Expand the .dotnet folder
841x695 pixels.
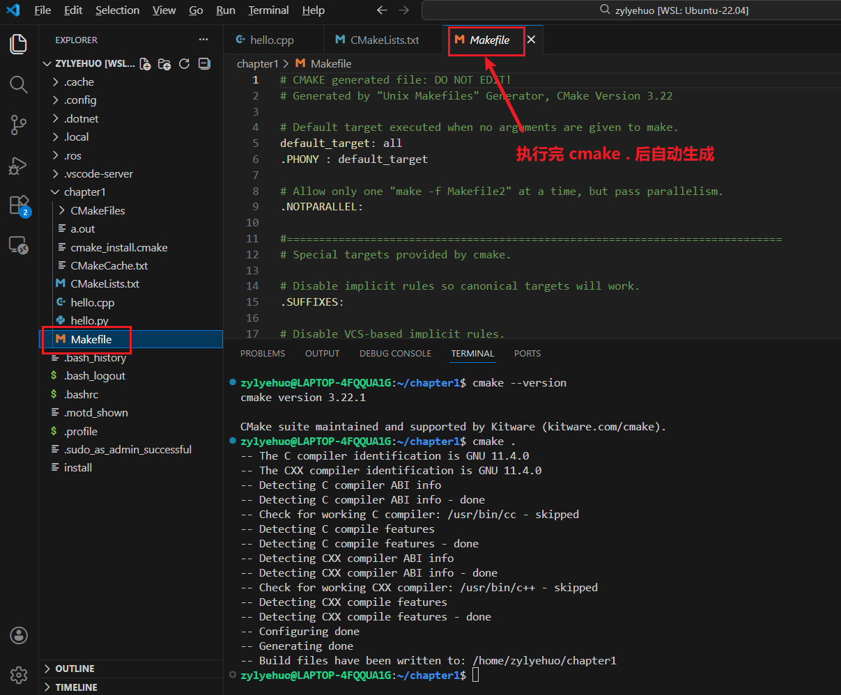pyautogui.click(x=131, y=118)
